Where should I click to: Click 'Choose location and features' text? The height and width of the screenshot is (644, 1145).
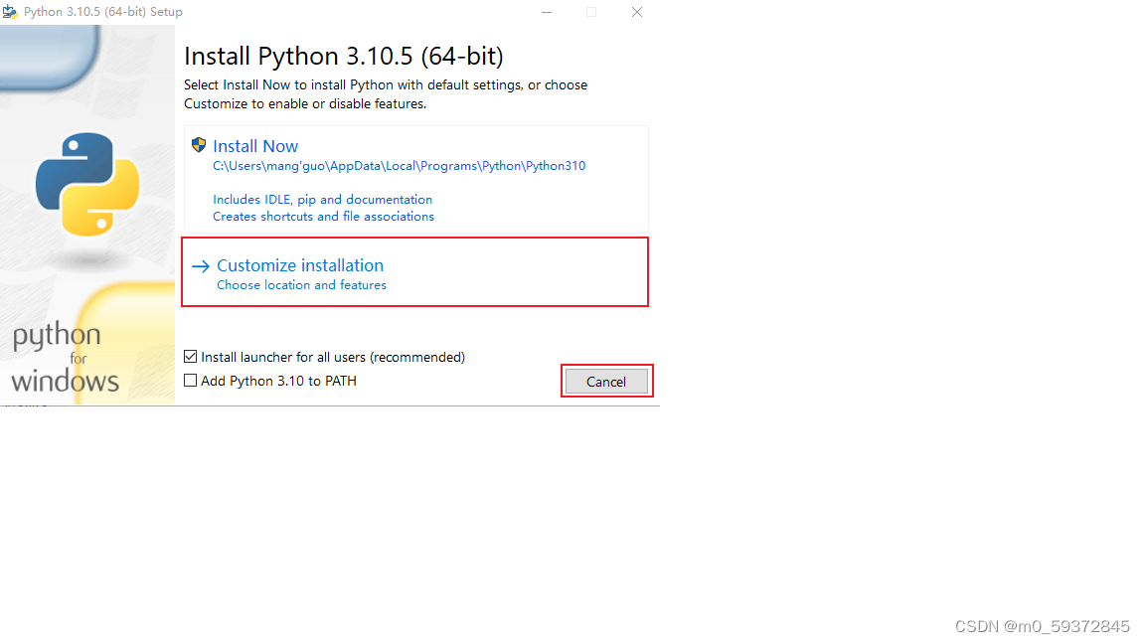301,285
